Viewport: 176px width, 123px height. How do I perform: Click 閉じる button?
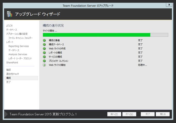pyautogui.click(x=163, y=114)
